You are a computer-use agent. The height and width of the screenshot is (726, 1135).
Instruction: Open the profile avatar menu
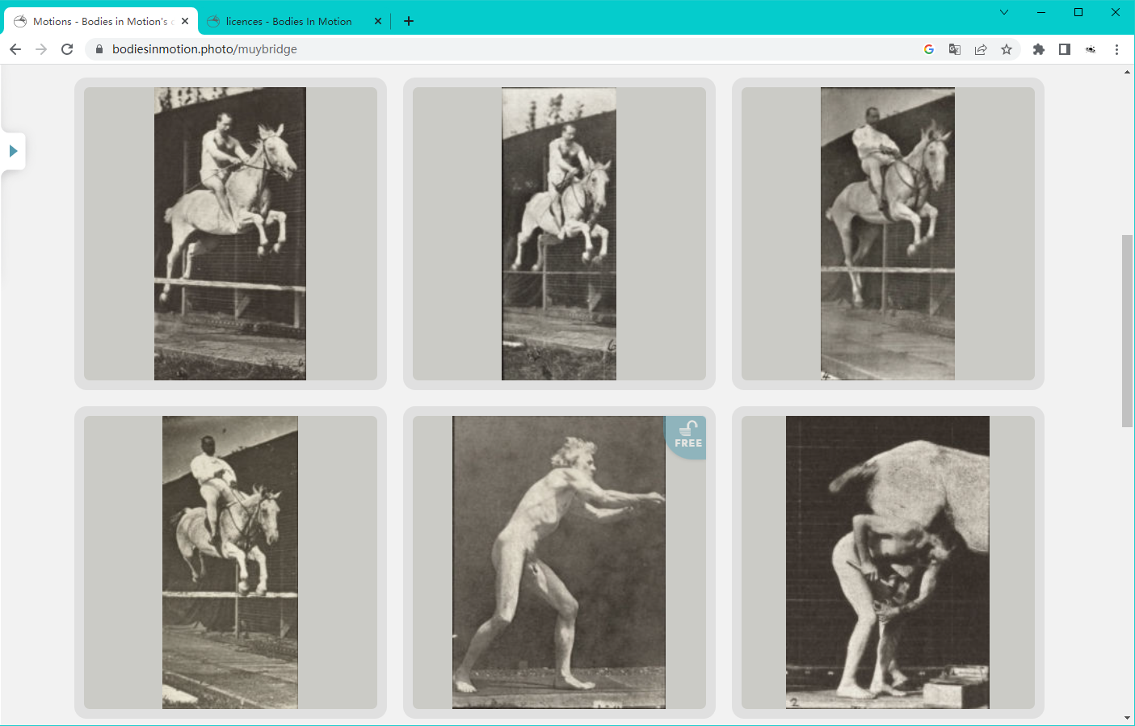tap(1091, 49)
